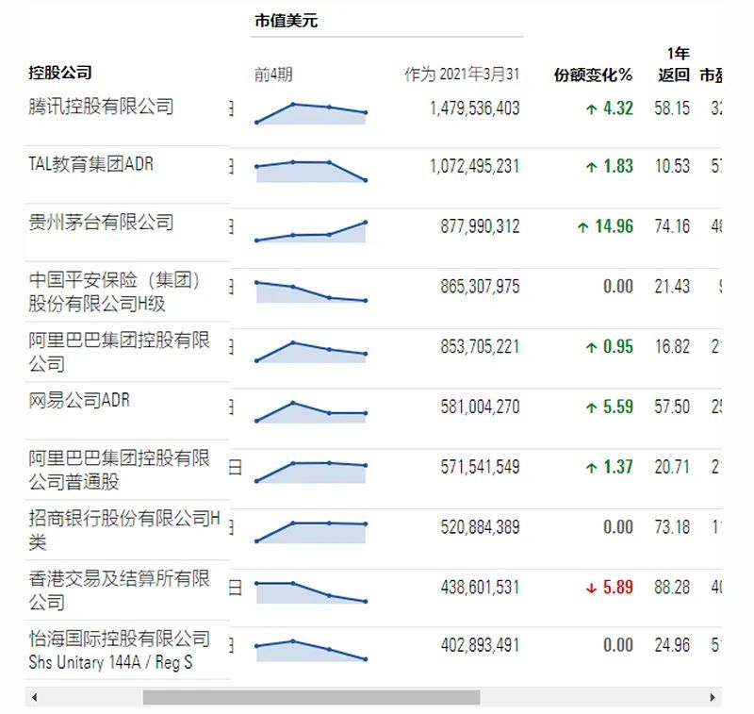This screenshot has width=754, height=714.
Task: Click green up arrow beside 14.96
Action: [582, 227]
